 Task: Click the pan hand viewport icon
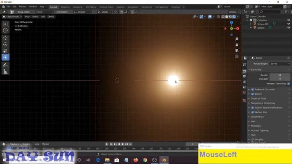pyautogui.click(x=237, y=45)
